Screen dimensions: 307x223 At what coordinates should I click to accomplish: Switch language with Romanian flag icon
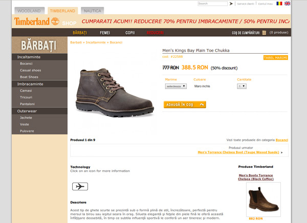(279, 4)
